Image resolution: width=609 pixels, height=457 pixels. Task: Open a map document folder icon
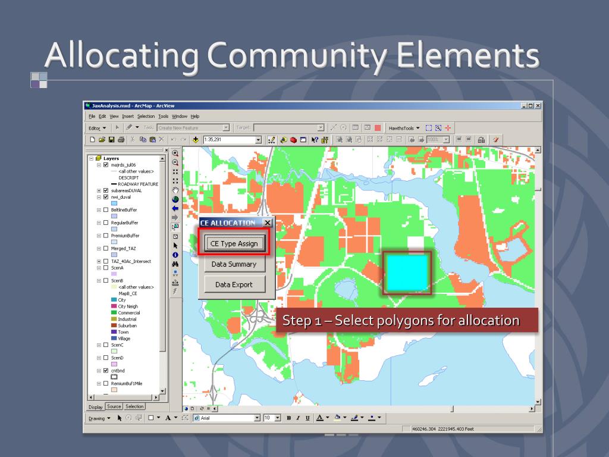pyautogui.click(x=102, y=139)
